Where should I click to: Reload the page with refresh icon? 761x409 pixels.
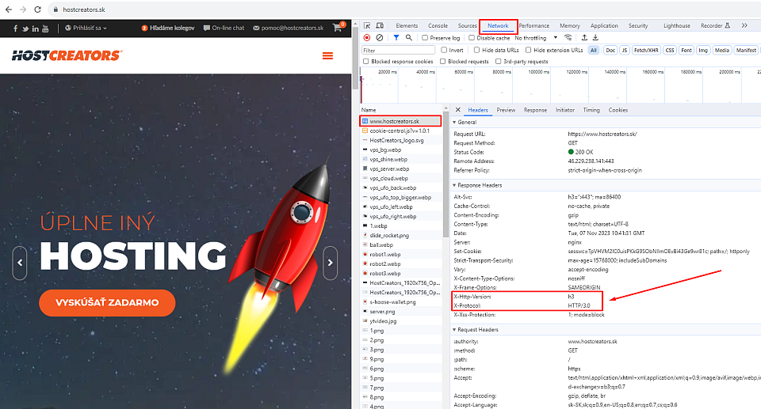pos(38,9)
